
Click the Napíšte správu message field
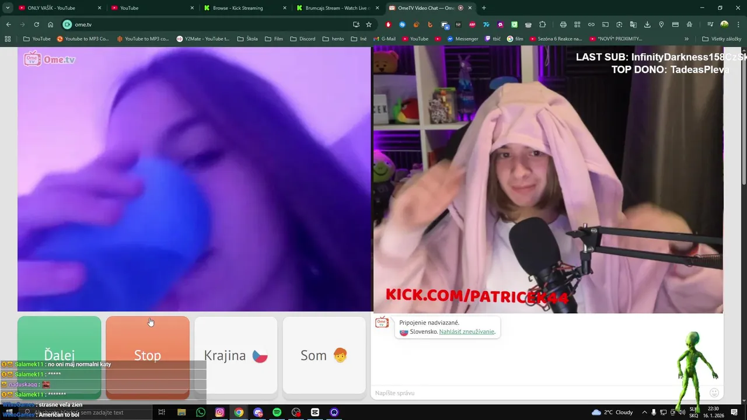click(x=537, y=393)
